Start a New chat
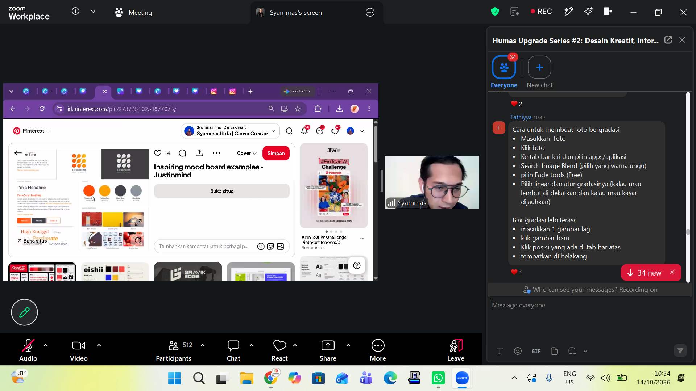This screenshot has width=696, height=391. point(539,72)
